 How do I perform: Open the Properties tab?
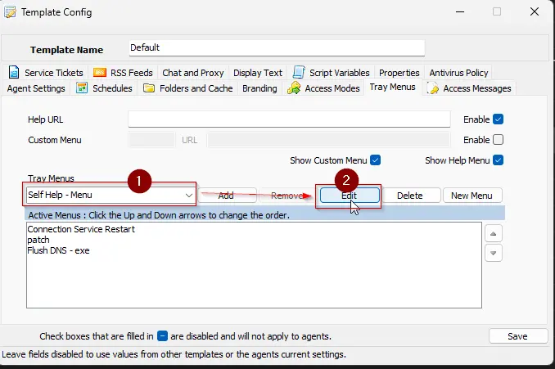[x=399, y=73]
